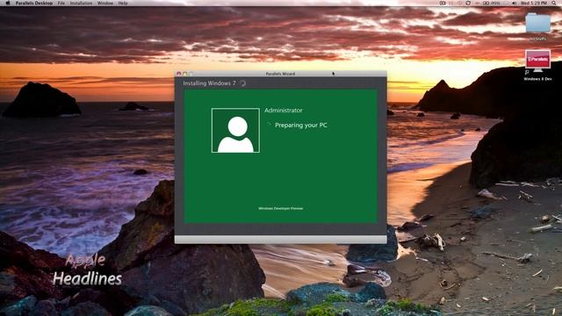This screenshot has width=562, height=316.
Task: Click the Windows Developer Preview label
Action: (281, 208)
